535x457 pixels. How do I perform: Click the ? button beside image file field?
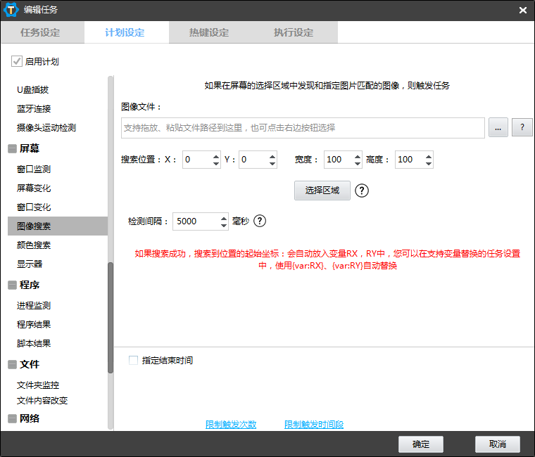[x=522, y=127]
